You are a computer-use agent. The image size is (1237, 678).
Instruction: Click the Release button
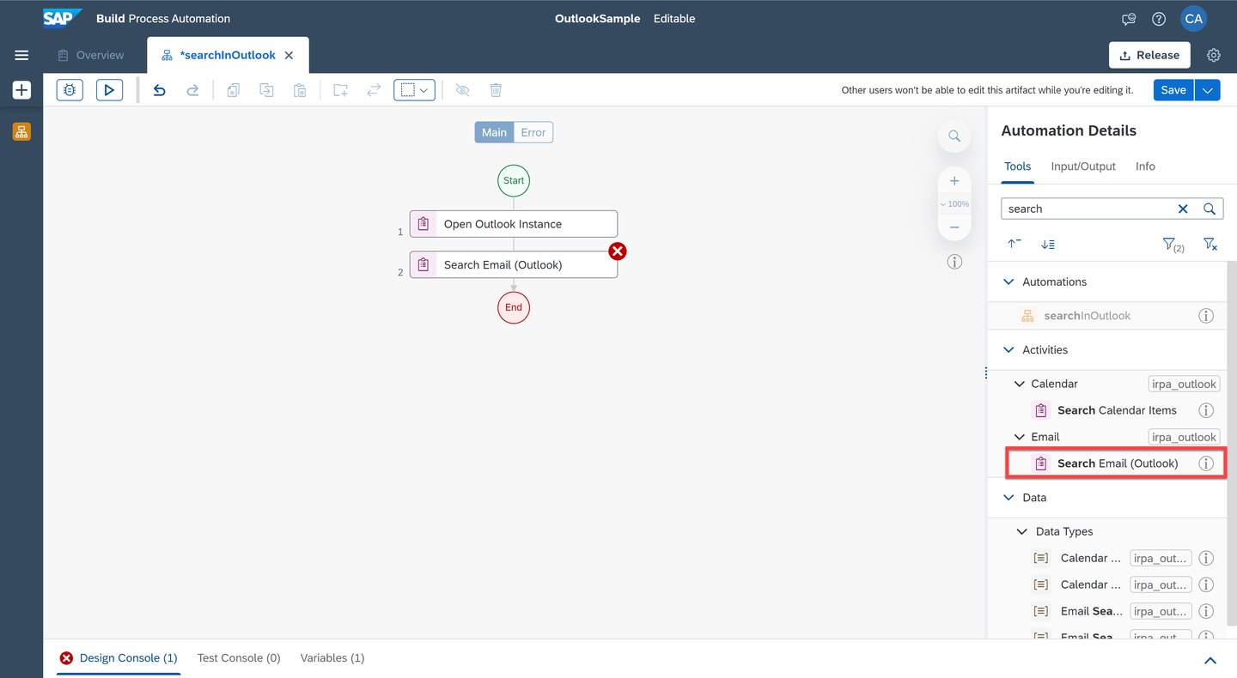point(1149,55)
